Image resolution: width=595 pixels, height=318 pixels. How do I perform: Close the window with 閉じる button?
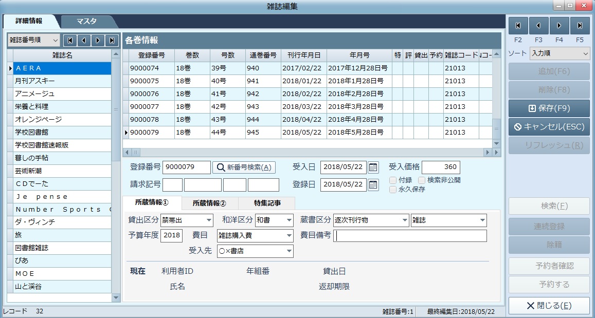coord(549,306)
